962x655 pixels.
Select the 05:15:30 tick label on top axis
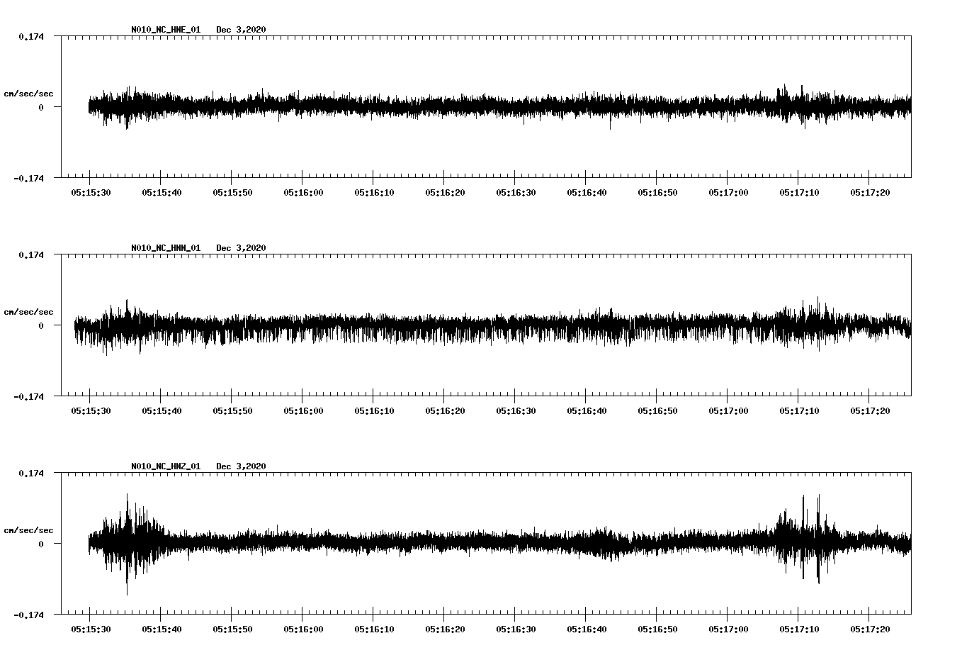(x=91, y=191)
